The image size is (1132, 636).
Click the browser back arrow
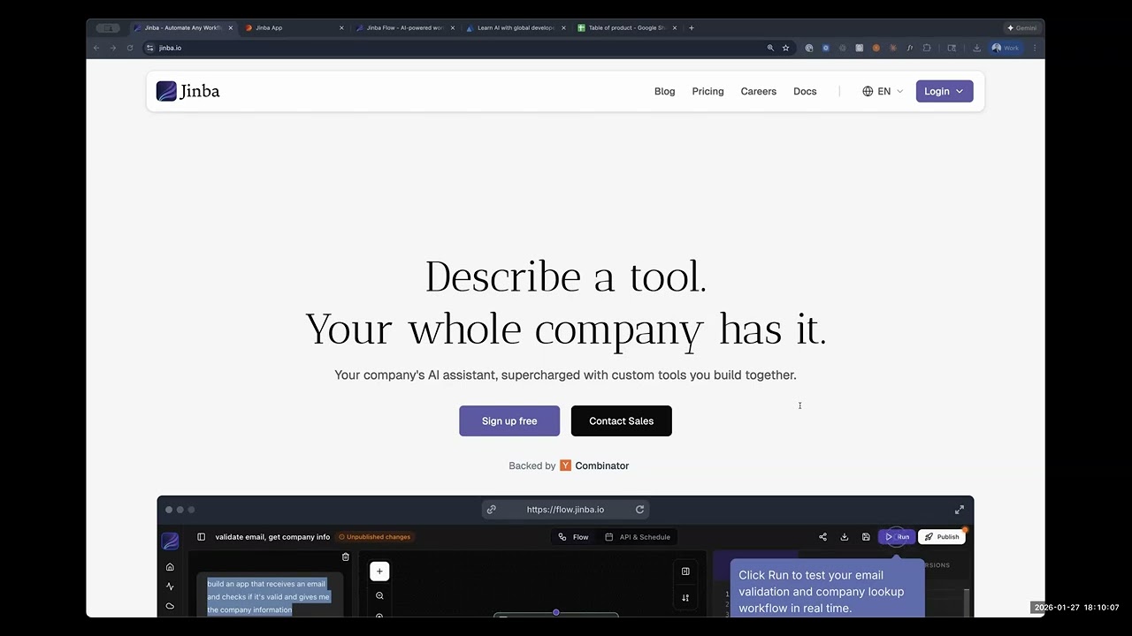click(x=96, y=48)
